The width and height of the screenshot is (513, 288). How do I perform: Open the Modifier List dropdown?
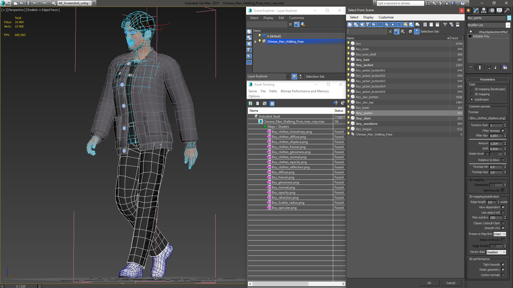[x=508, y=25]
